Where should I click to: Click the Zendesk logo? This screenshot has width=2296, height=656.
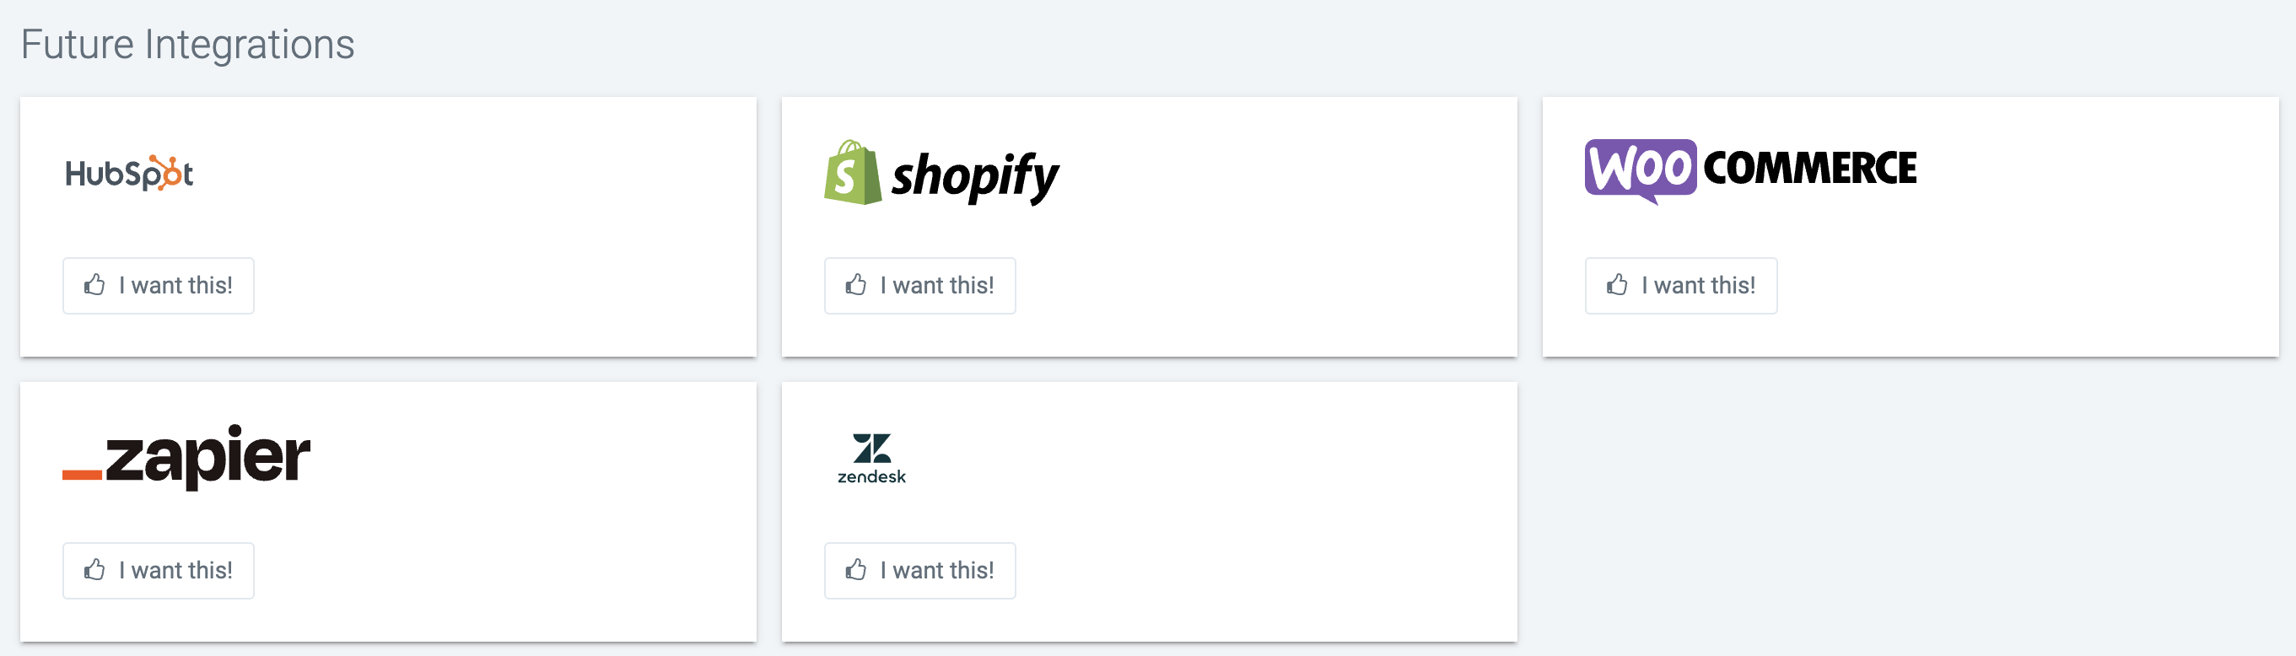click(x=871, y=459)
